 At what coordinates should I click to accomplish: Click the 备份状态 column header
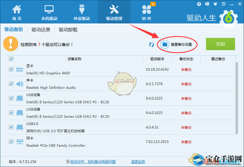(186, 59)
